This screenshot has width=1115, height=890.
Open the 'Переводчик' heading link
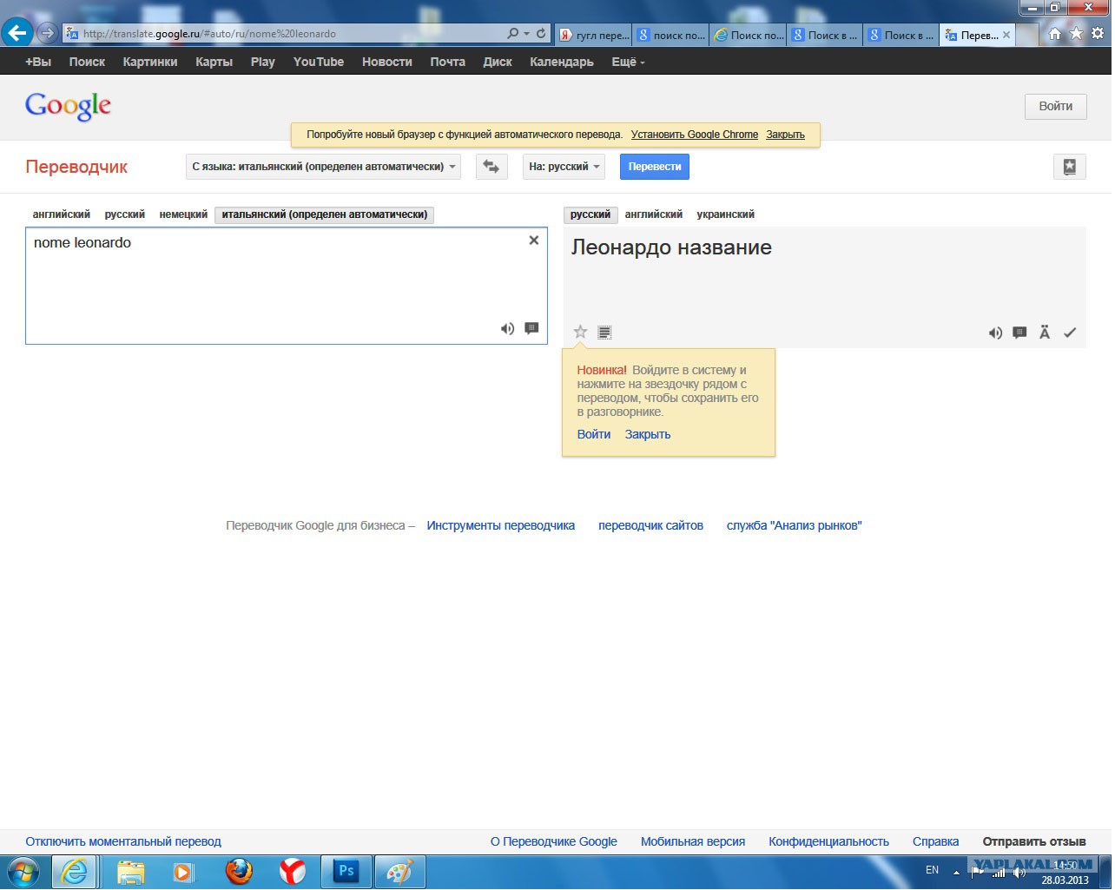76,167
